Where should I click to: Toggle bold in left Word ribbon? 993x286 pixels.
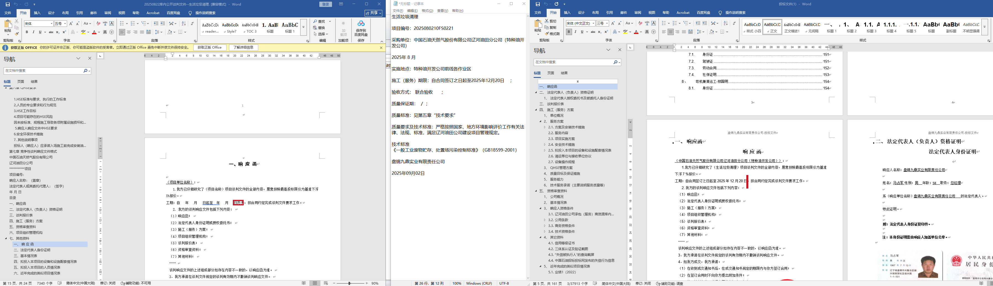tap(27, 32)
